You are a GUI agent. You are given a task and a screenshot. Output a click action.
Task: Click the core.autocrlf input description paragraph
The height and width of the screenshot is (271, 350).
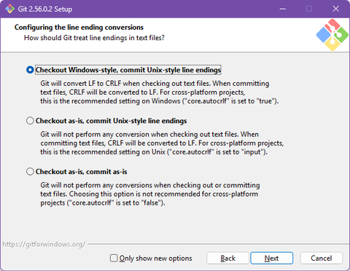click(x=162, y=144)
